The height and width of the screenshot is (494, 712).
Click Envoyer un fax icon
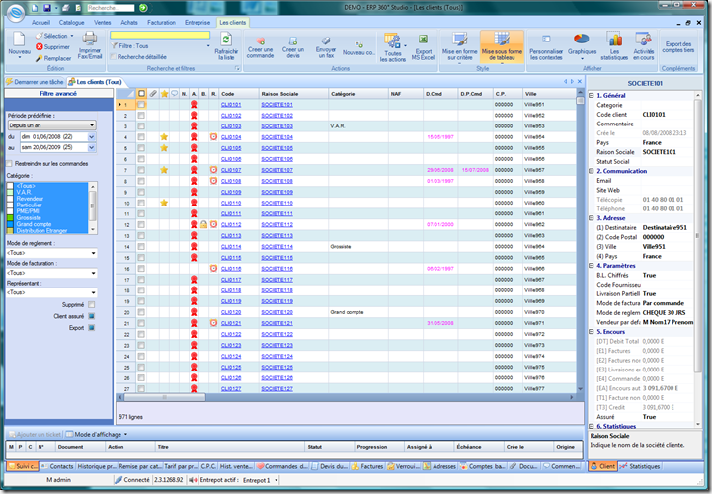pos(326,41)
